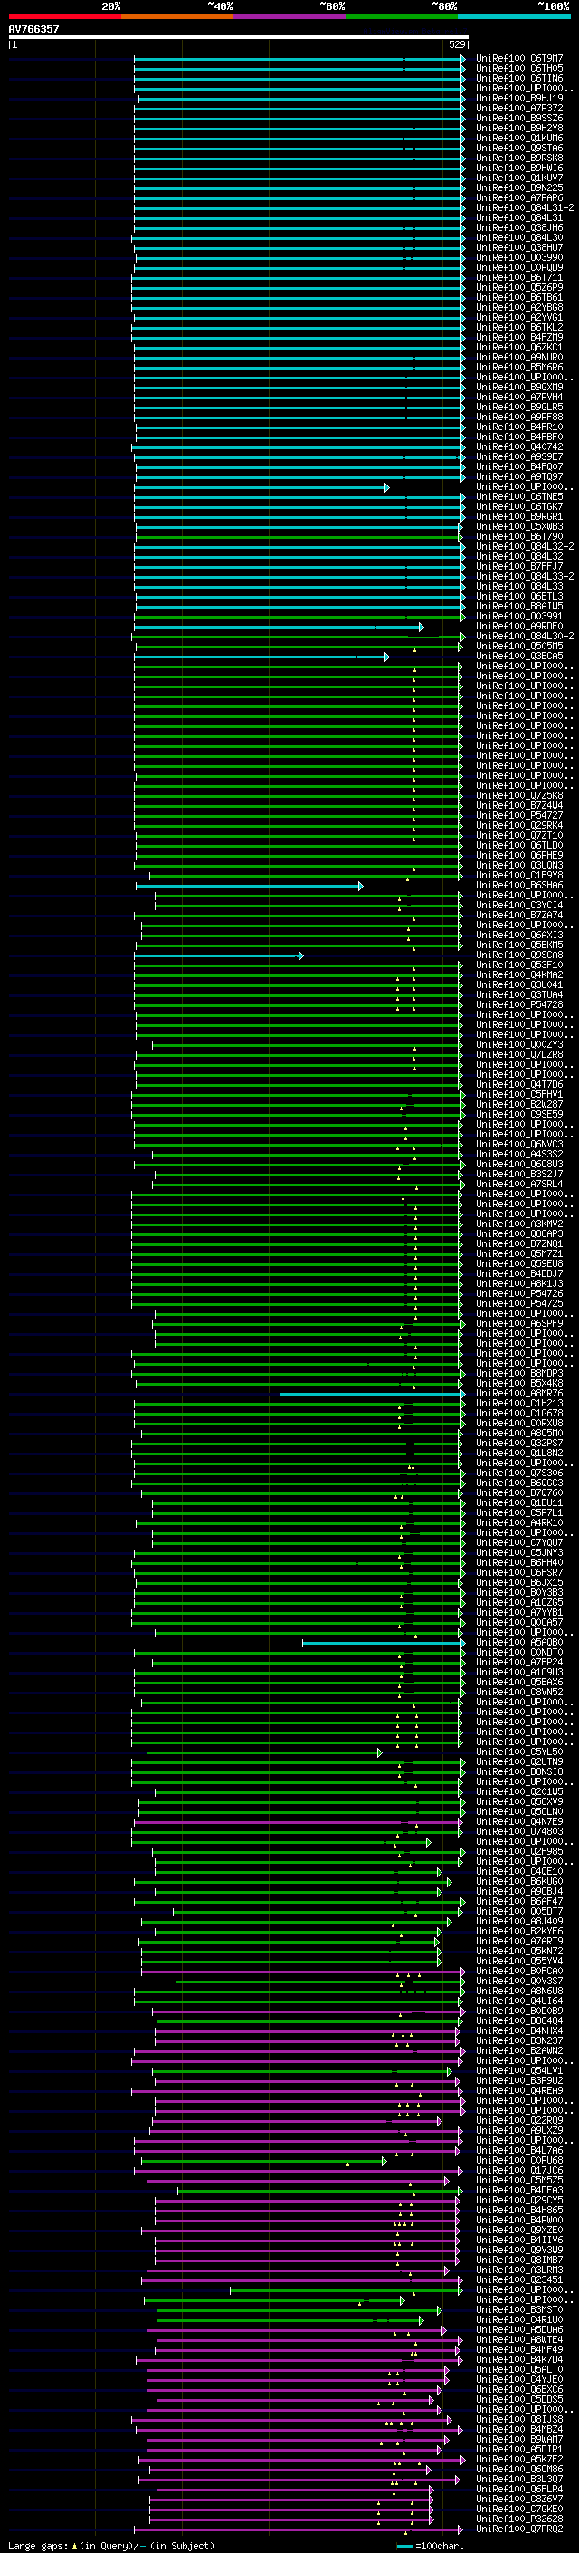Select the UniRef100_Q53F10 label
The image size is (579, 2553).
coord(518,965)
